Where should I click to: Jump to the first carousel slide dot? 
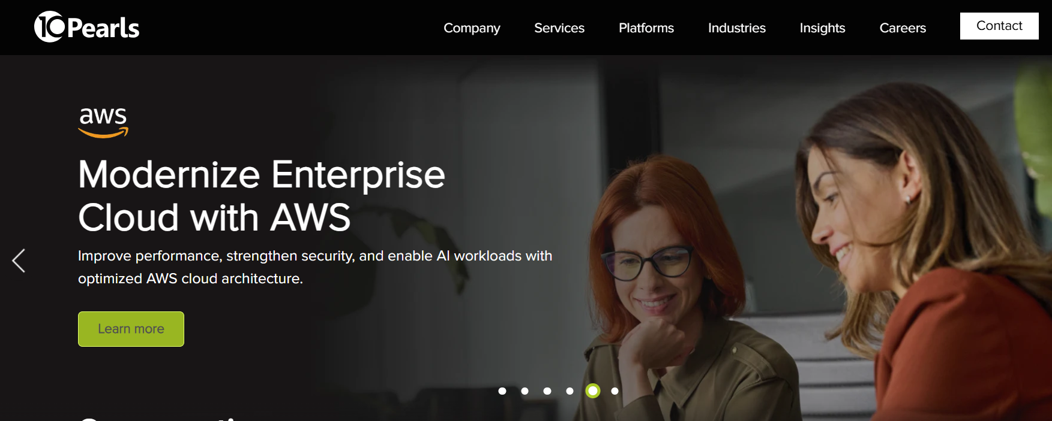[x=502, y=391]
